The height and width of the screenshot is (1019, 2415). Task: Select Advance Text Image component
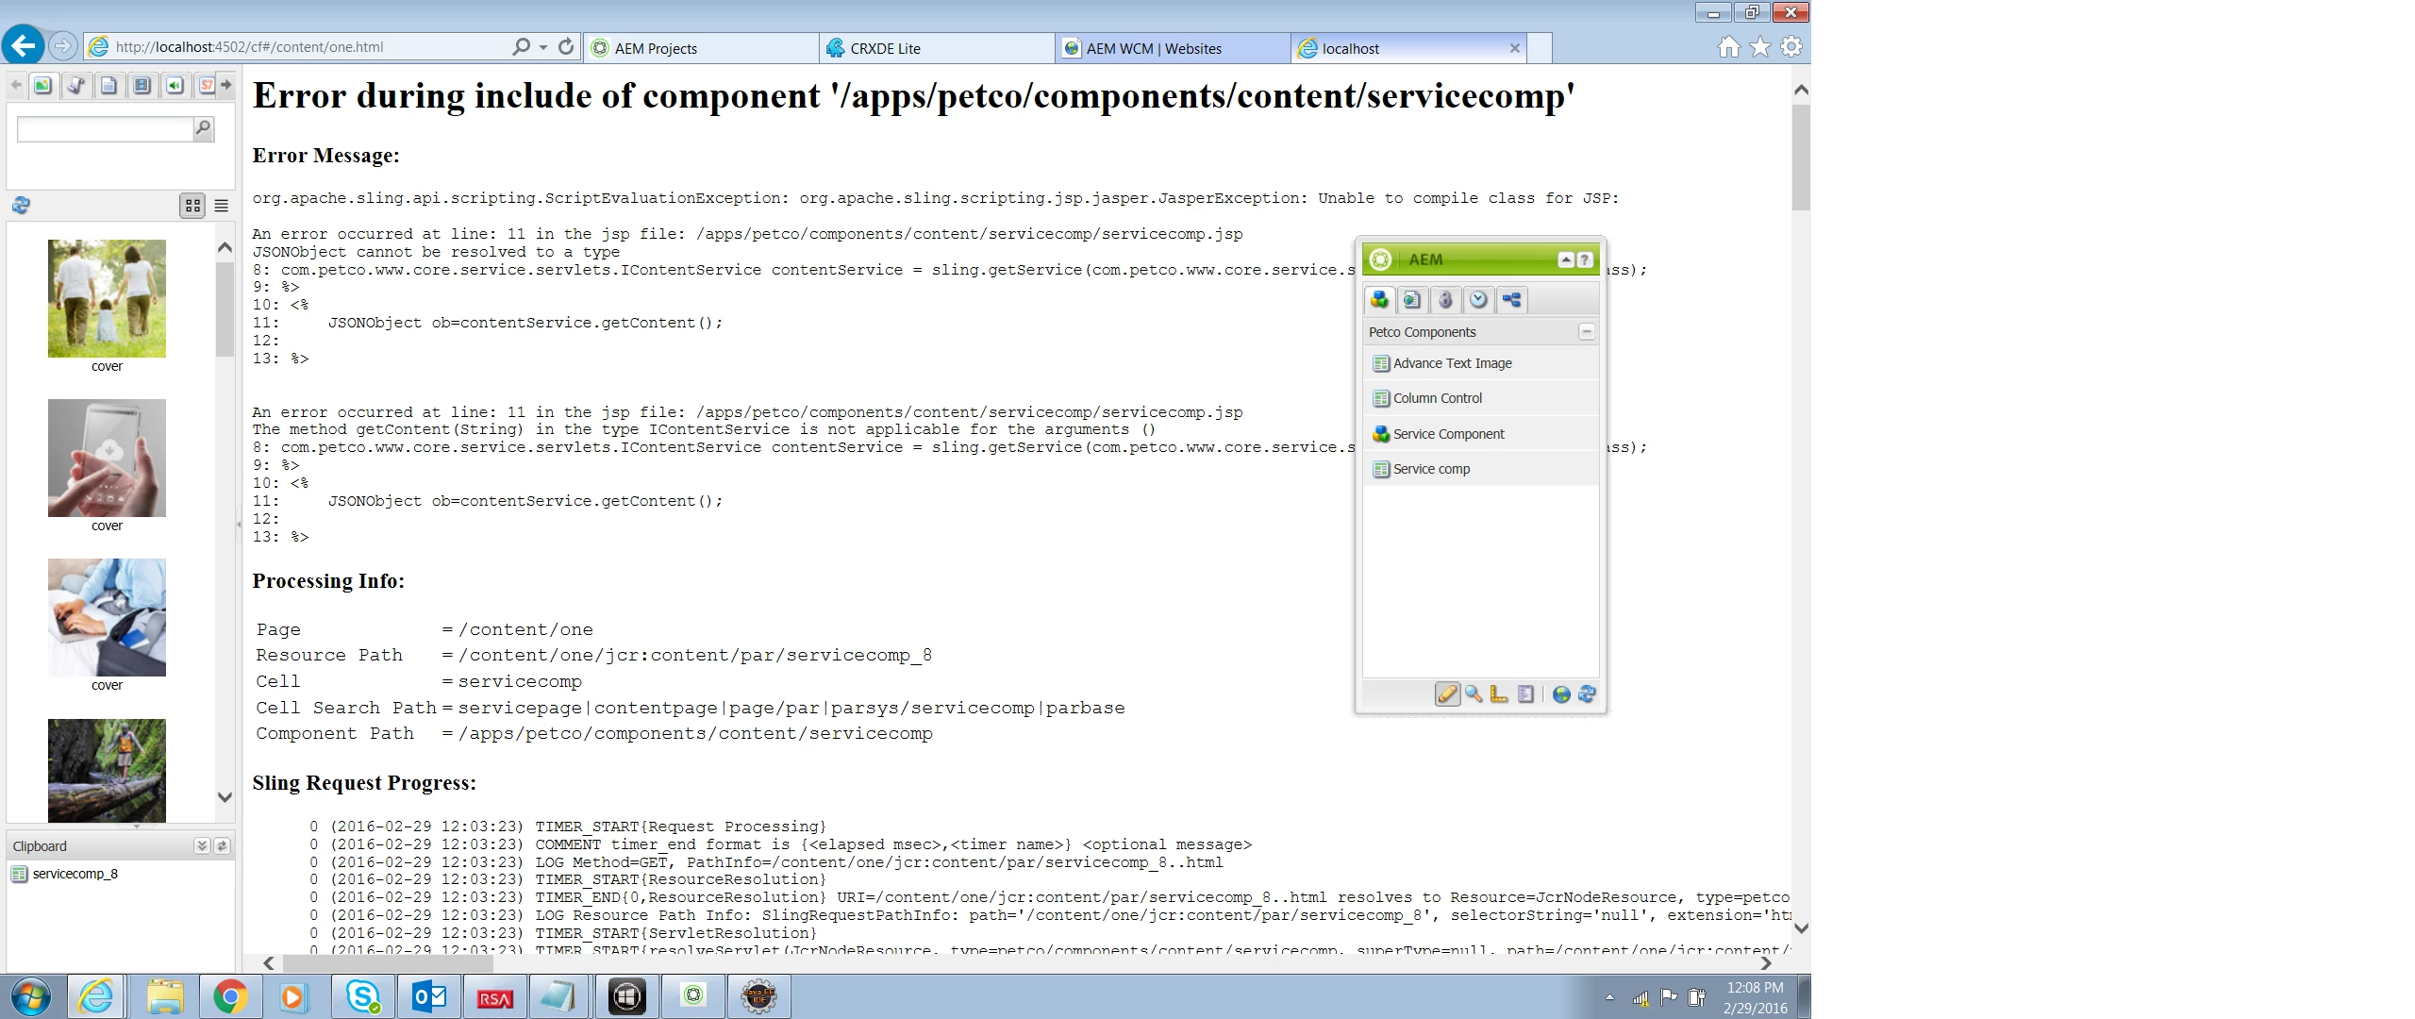[1452, 363]
